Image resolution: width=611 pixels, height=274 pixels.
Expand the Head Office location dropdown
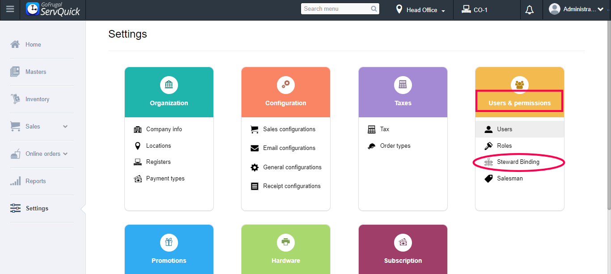click(x=443, y=11)
